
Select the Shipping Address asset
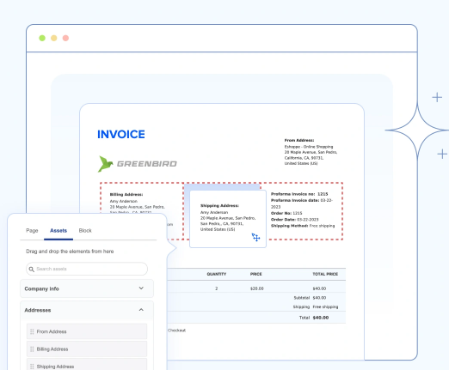(87, 365)
